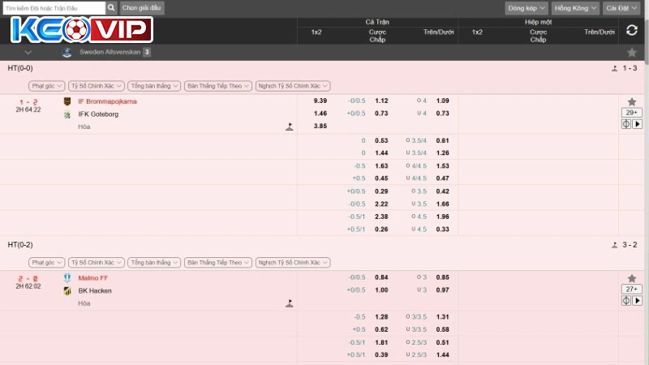649x365 pixels.
Task: Select Bàn Thắng Tiếp Theo in first match
Action: coord(217,85)
